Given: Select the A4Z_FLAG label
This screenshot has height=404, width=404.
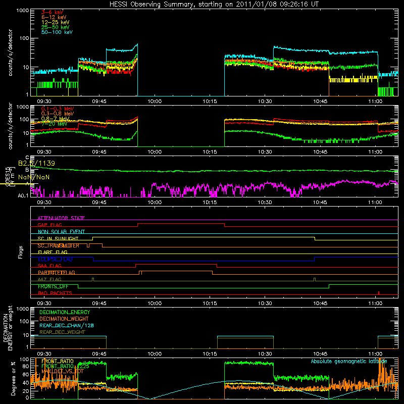Looking at the screenshot, I should tap(49, 279).
